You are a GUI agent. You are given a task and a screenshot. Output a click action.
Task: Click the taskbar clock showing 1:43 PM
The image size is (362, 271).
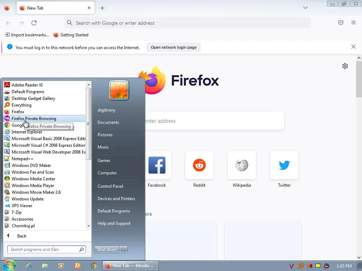(x=344, y=266)
